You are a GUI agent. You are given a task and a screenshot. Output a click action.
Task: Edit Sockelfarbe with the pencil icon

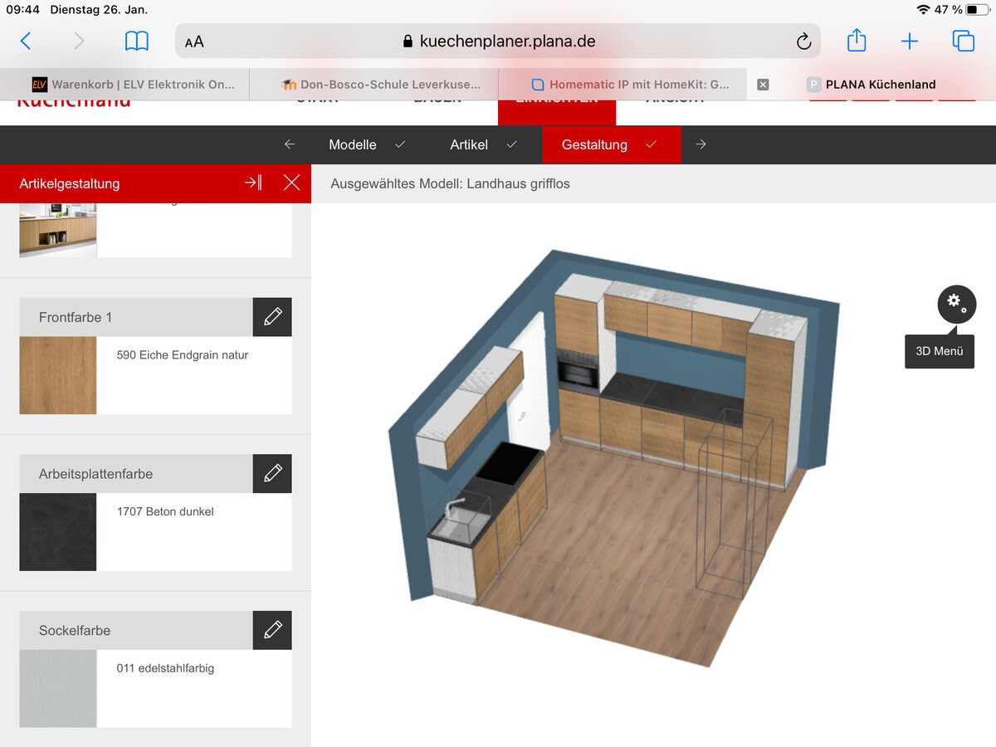[x=272, y=630]
